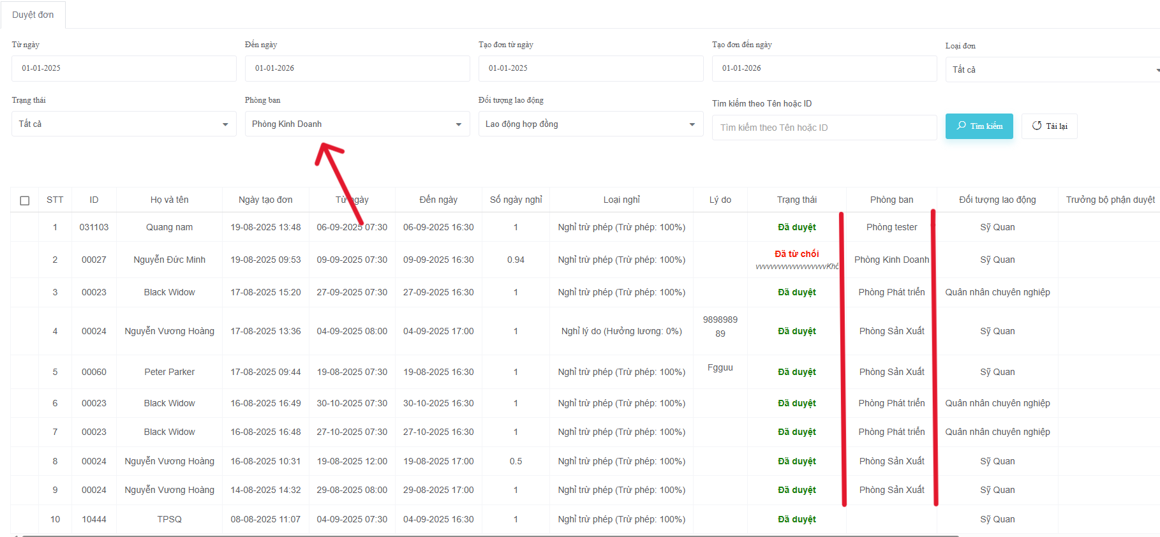Image resolution: width=1160 pixels, height=537 pixels.
Task: Open the Loại đơn dropdown
Action: 1052,70
